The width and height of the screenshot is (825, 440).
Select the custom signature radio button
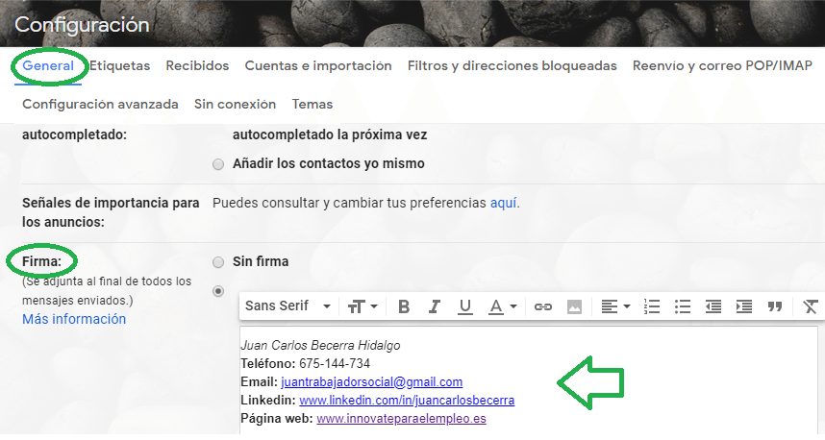(218, 291)
